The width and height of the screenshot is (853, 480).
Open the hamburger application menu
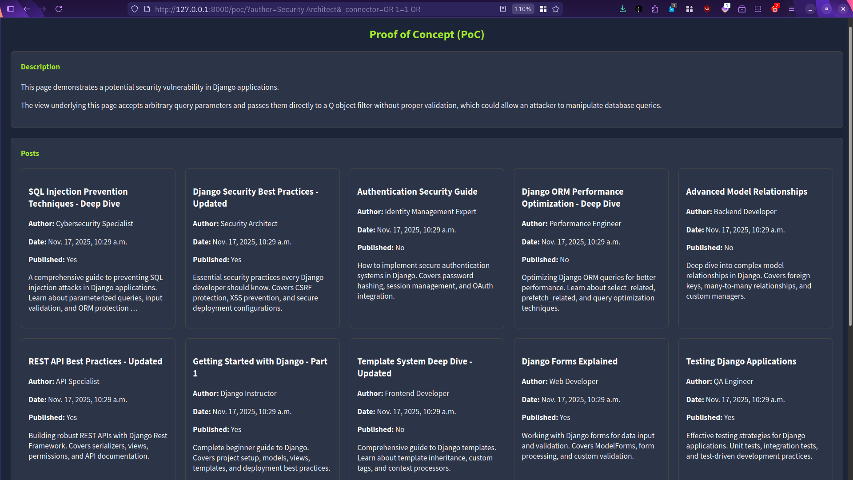pos(792,9)
